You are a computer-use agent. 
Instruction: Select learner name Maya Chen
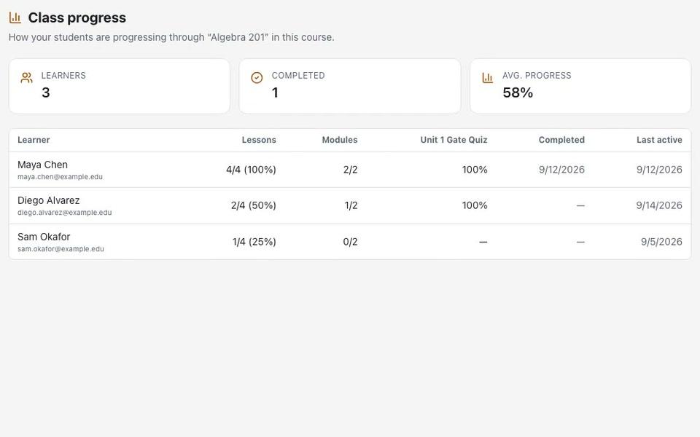[x=42, y=165]
